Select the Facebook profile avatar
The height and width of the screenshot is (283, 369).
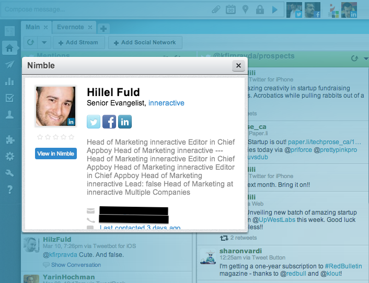pyautogui.click(x=313, y=10)
